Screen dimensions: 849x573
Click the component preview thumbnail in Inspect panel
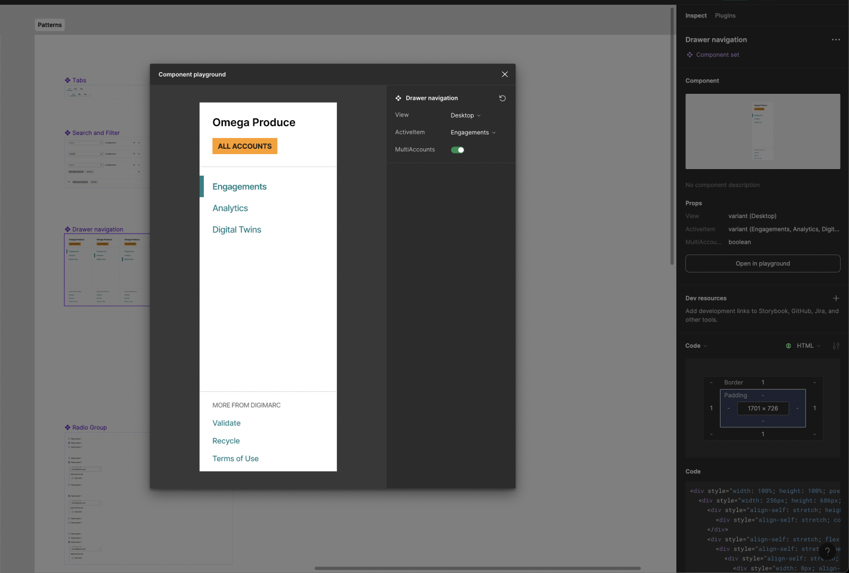coord(763,131)
